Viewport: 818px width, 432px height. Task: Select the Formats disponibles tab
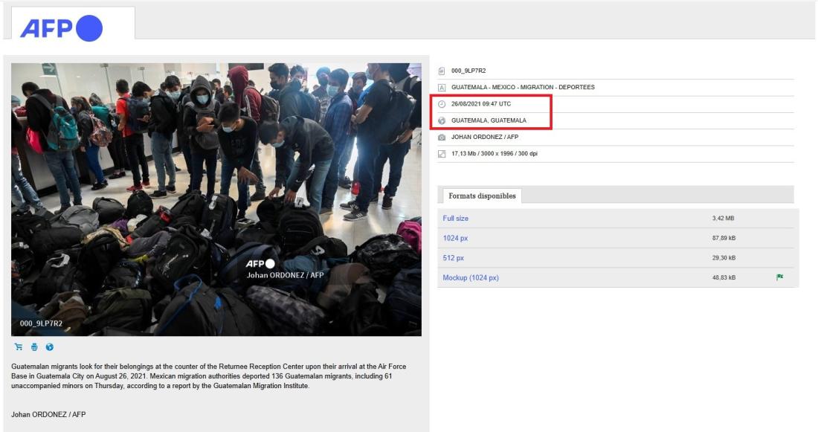click(x=483, y=196)
